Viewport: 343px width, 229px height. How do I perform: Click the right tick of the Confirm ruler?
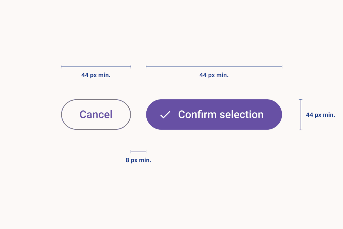click(282, 66)
